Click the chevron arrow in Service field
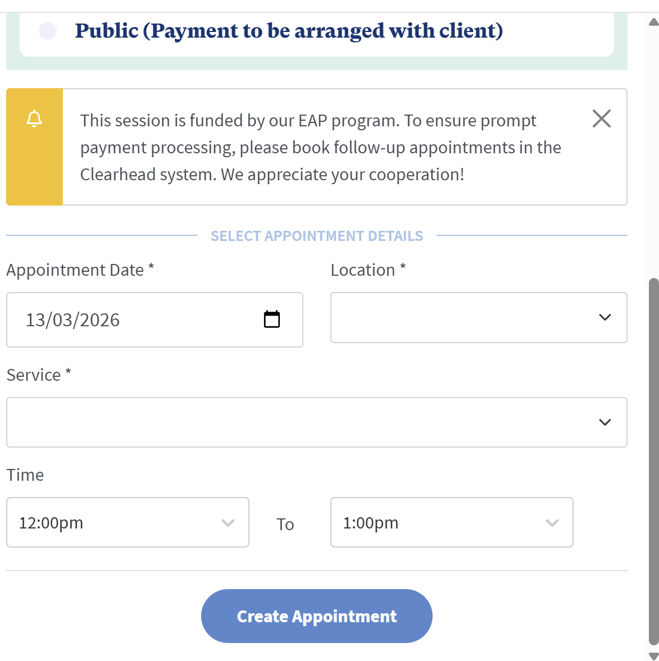This screenshot has height=661, width=659. pos(605,422)
